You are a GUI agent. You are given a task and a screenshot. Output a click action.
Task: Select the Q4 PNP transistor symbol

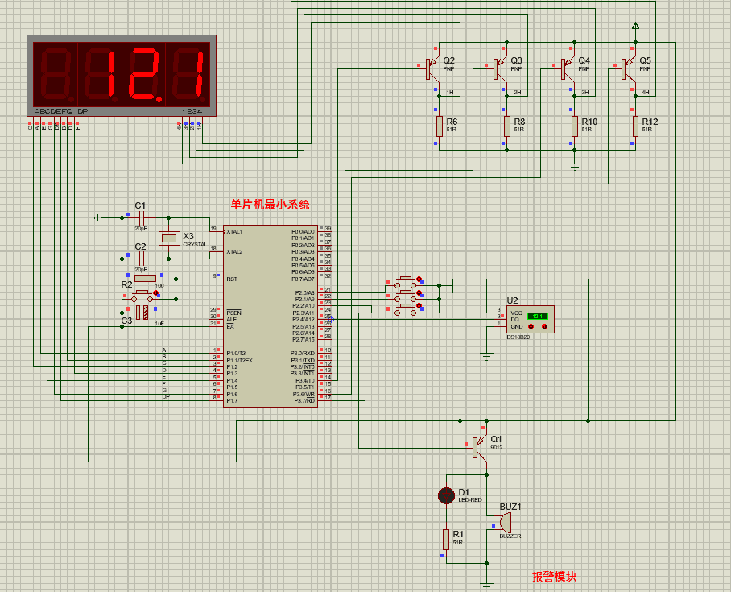coord(567,69)
